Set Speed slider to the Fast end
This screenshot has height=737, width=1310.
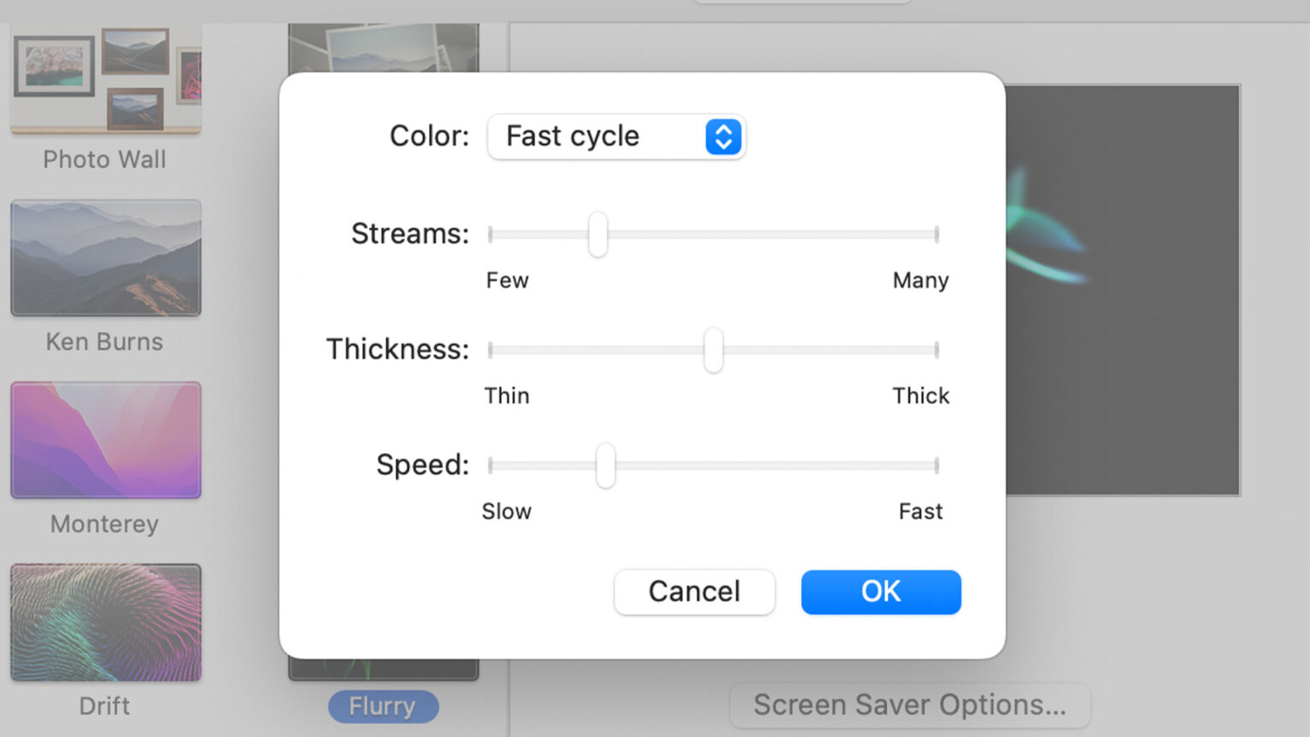pos(936,466)
